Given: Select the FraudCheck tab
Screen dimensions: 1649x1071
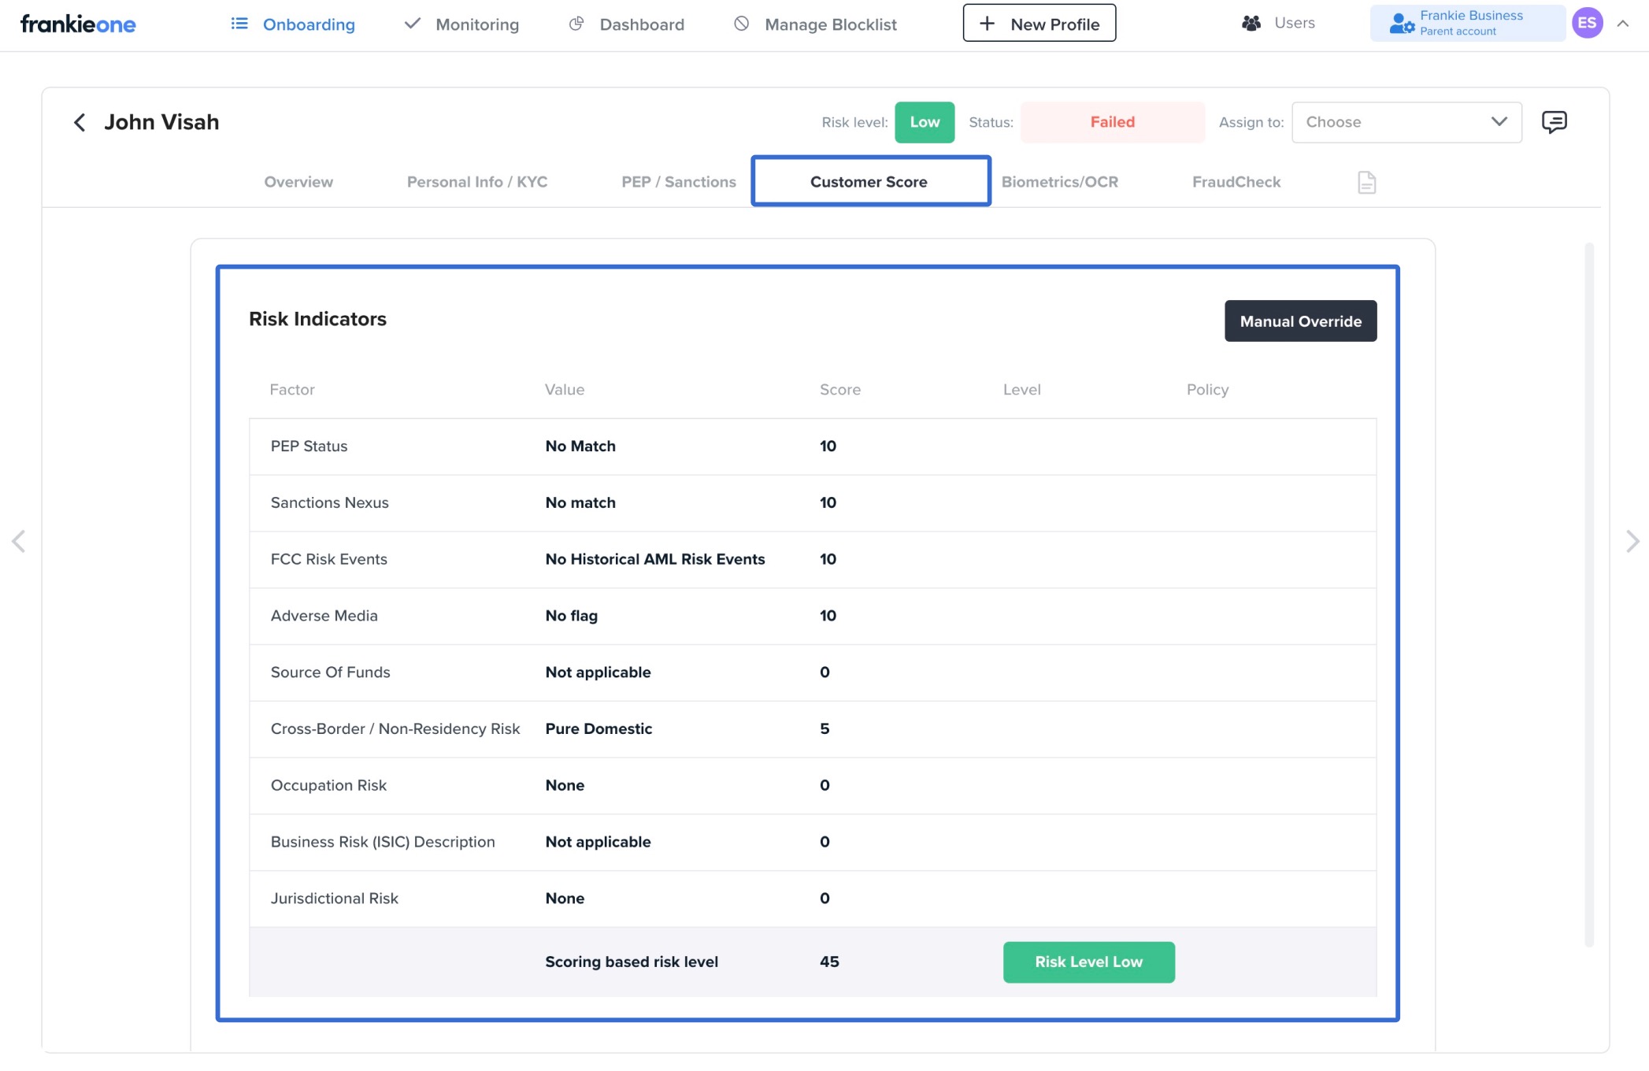Looking at the screenshot, I should point(1236,182).
